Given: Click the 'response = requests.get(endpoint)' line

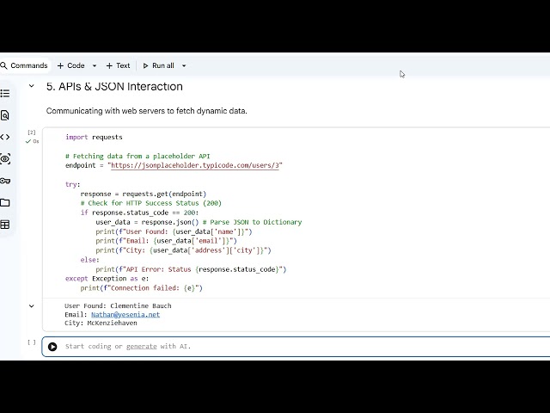Looking at the screenshot, I should click(x=144, y=194).
